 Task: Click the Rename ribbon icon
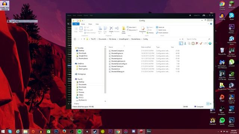click(117, 29)
